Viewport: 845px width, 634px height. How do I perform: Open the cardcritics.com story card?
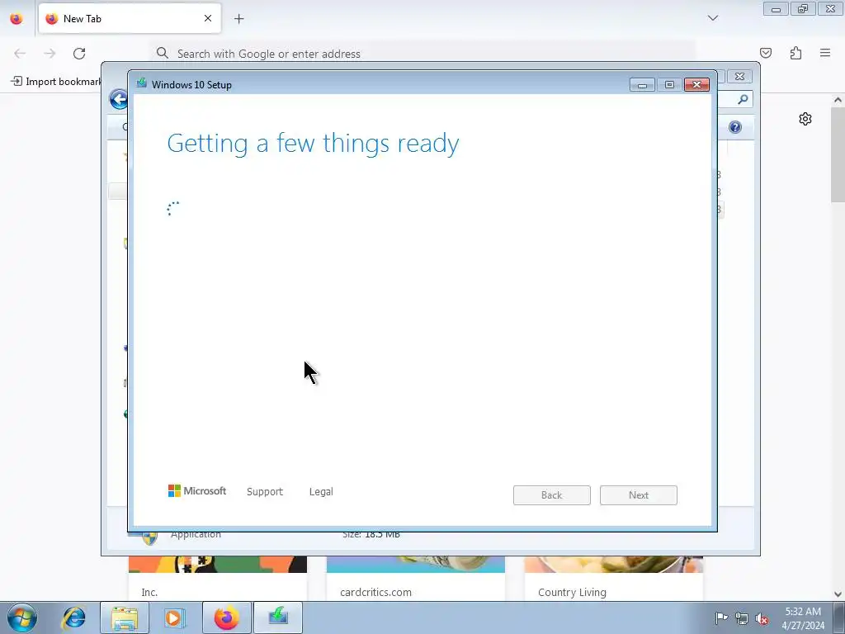tap(416, 579)
